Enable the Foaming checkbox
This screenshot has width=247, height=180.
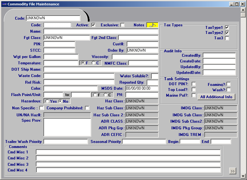point(228,84)
